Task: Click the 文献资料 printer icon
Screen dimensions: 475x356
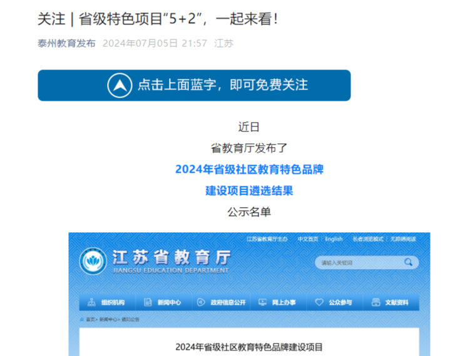Action: [375, 302]
